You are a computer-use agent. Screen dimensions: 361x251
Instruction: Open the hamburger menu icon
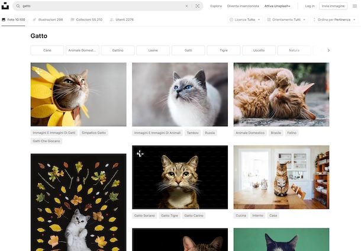pyautogui.click(x=354, y=6)
